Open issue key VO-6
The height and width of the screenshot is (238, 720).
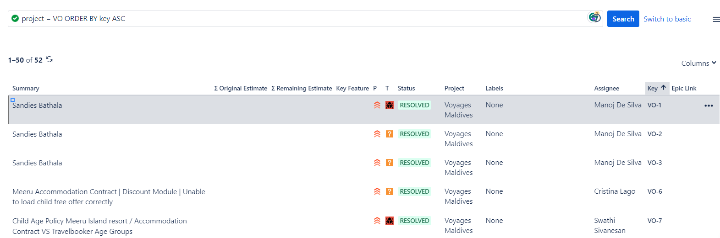(654, 191)
